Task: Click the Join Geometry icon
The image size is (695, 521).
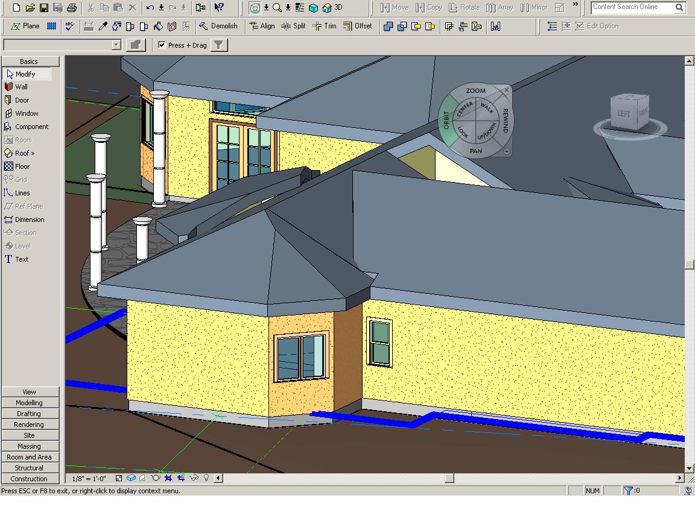Action: 389,27
